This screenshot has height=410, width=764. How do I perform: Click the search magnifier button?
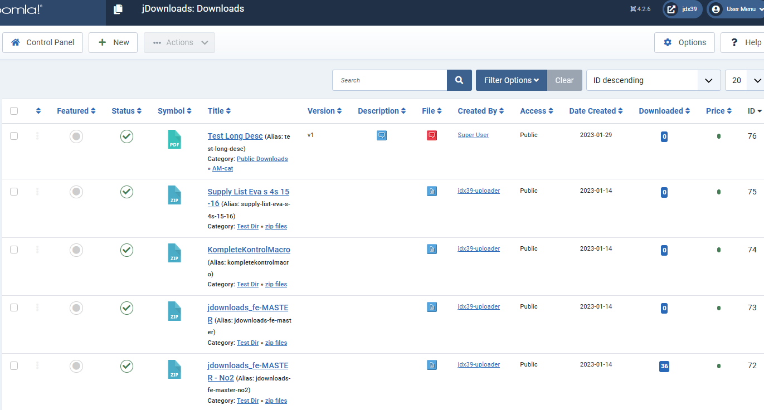click(x=459, y=80)
